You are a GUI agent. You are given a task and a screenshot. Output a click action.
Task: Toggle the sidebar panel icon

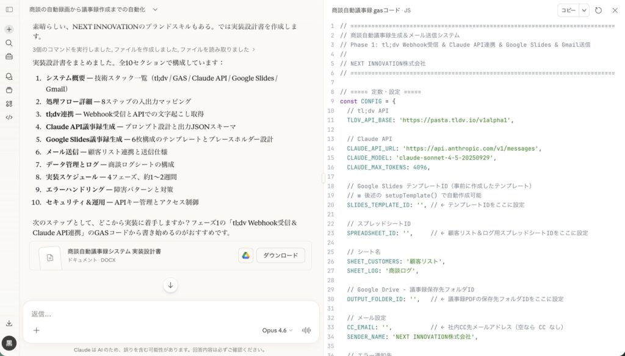click(9, 10)
